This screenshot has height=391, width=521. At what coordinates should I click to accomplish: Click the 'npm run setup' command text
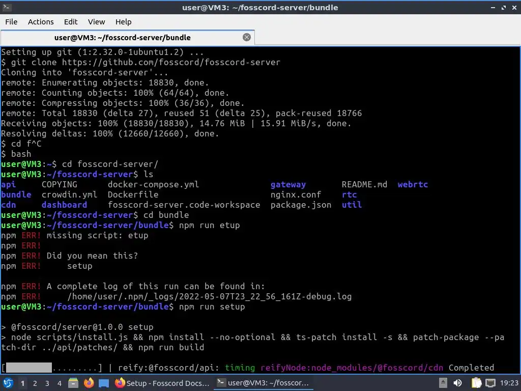click(x=212, y=306)
